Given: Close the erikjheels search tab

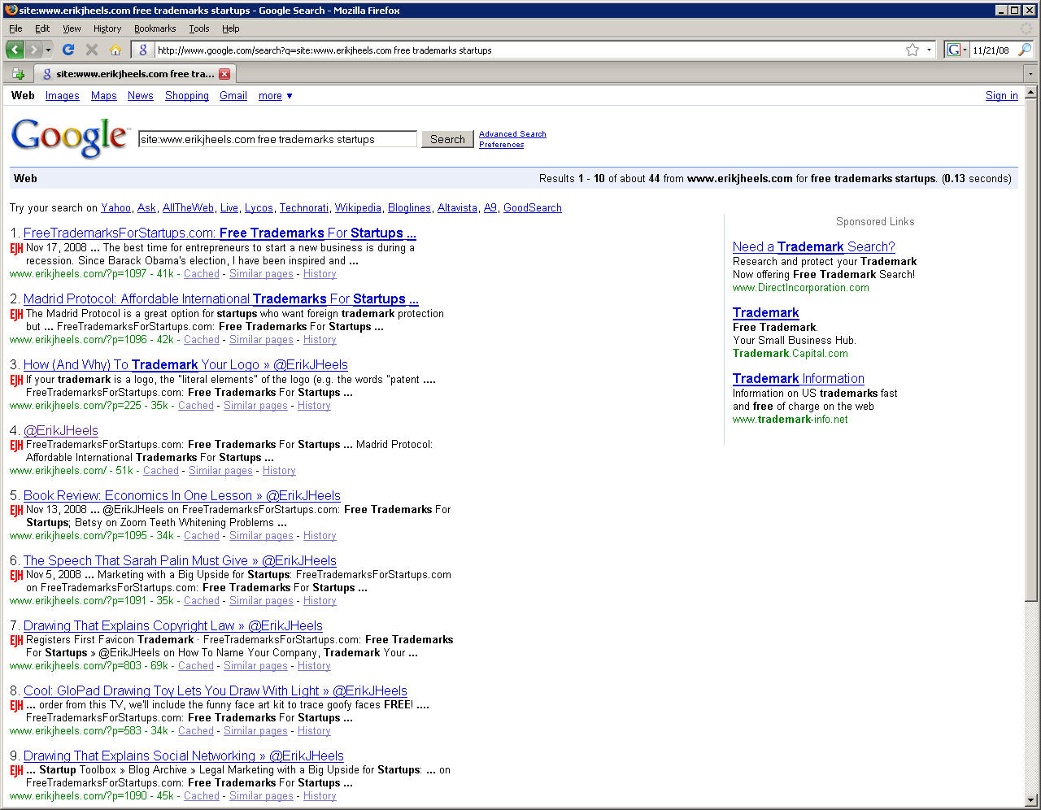Looking at the screenshot, I should (224, 74).
